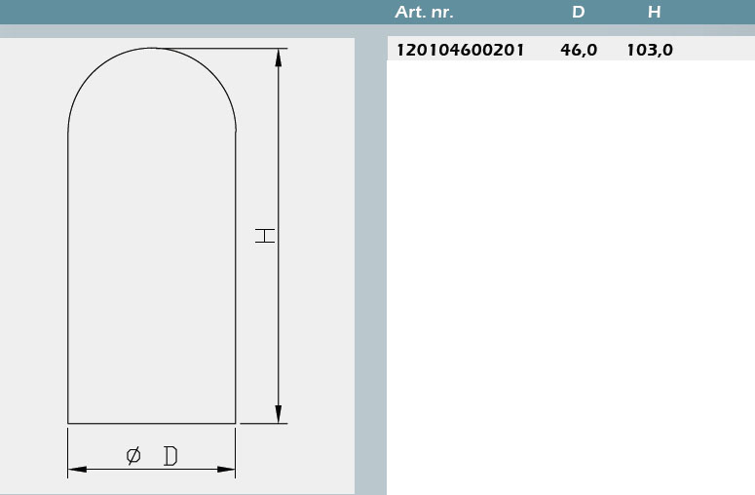This screenshot has width=755, height=495.
Task: Click the gray vertical divider beside table
Action: pos(370,273)
